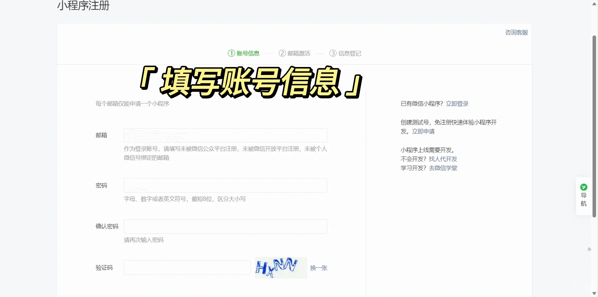598x297 pixels.
Task: Go to 去微信学堂 learning link
Action: tap(443, 168)
